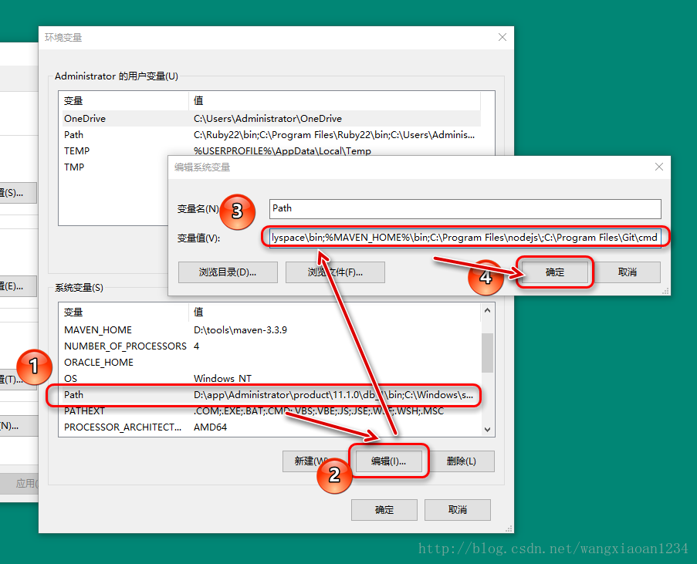The width and height of the screenshot is (697, 564).
Task: Click the Windows_NT value cell
Action: click(x=223, y=379)
